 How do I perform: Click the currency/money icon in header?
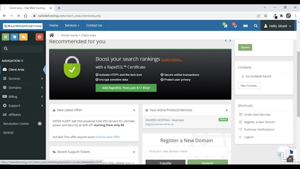(245, 26)
